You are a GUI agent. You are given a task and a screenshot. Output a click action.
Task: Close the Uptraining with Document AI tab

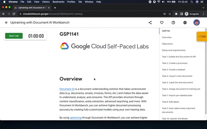(x=49, y=8)
